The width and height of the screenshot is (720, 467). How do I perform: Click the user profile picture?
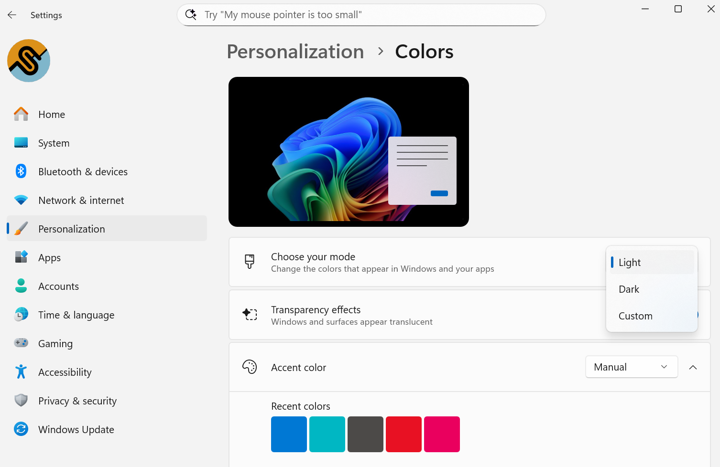pos(29,61)
